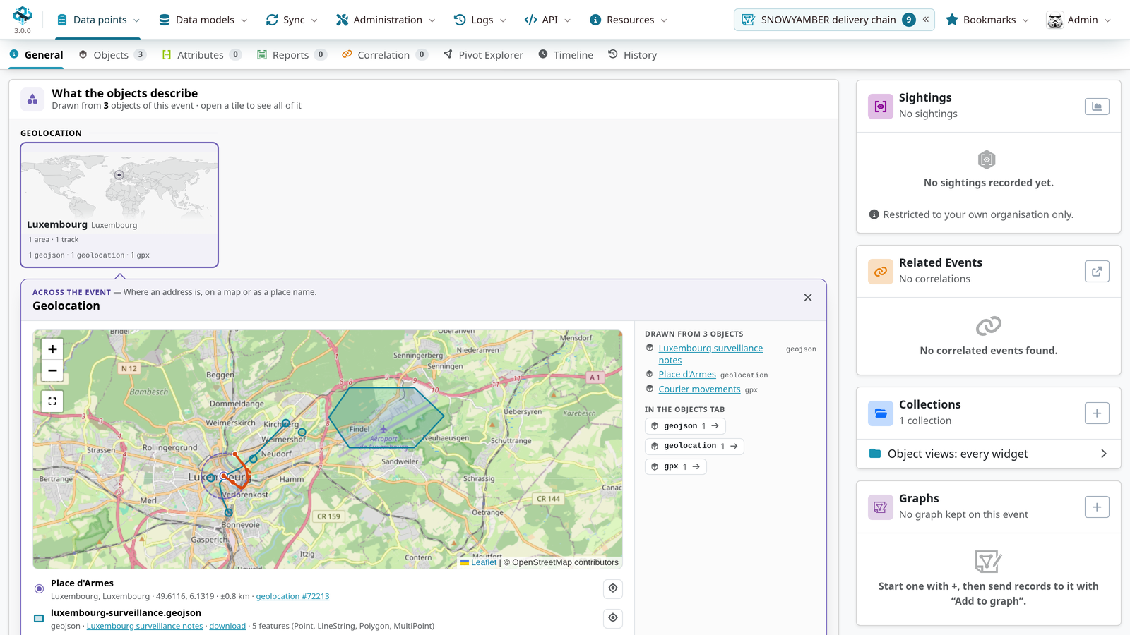Viewport: 1130px width, 635px height.
Task: Open Luxembourg surveillance notes object link
Action: 710,354
